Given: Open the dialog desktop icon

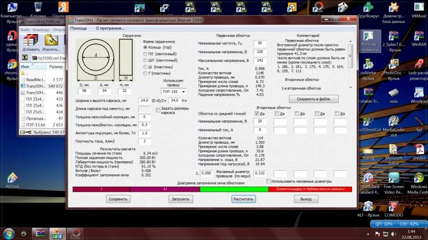Looking at the screenshot, I should click(x=368, y=154).
